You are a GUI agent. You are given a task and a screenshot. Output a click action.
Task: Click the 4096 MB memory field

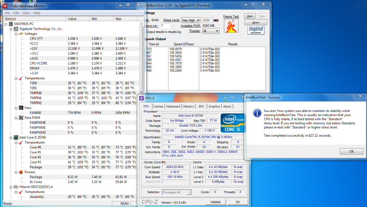[207, 20]
